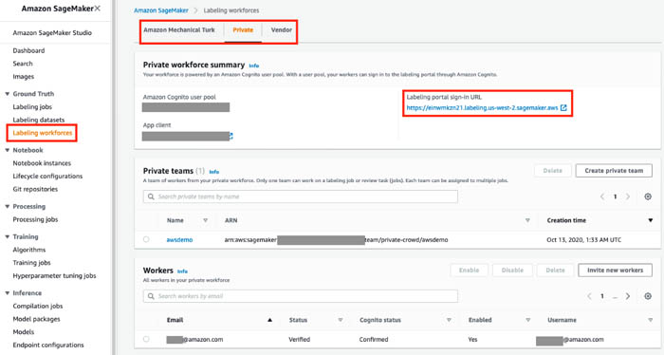
Task: Select the amazon.com worker row checkbox
Action: pyautogui.click(x=146, y=339)
